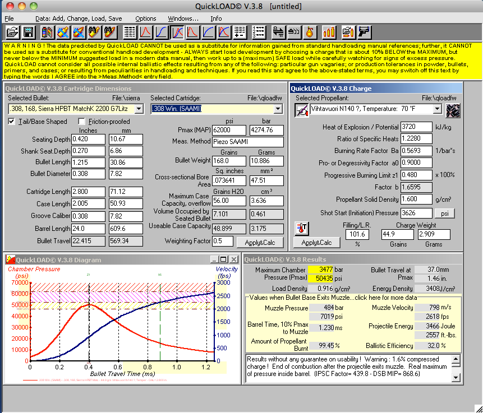483x413 pixels.
Task: Click the highlighted red-and-blue curves diagram icon
Action: click(x=177, y=32)
